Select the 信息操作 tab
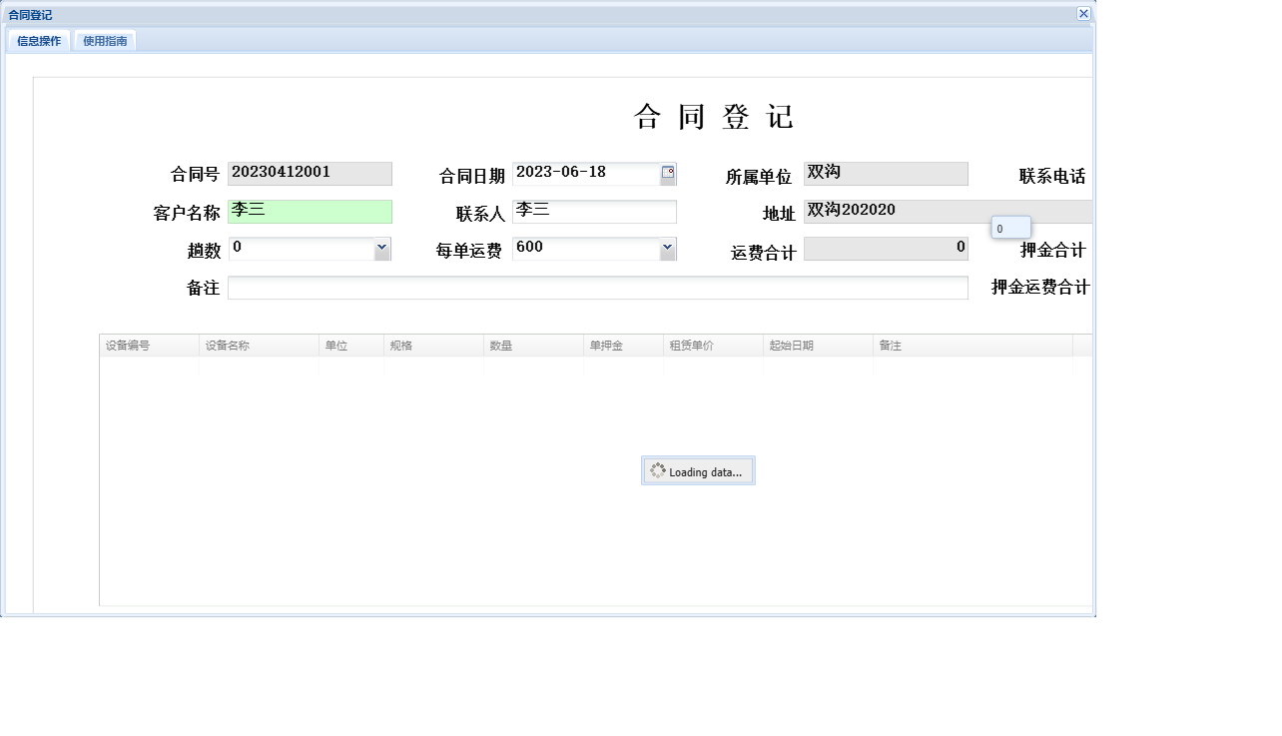Viewport: 1282px width, 736px height. (38, 40)
